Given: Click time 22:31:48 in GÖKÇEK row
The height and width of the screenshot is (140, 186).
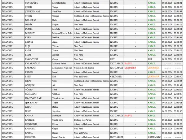Looking at the screenshot, I should pos(178,85).
